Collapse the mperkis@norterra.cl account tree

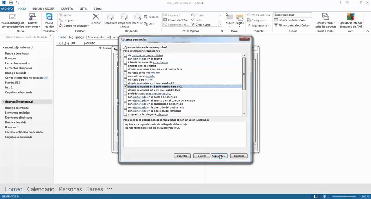[4, 47]
